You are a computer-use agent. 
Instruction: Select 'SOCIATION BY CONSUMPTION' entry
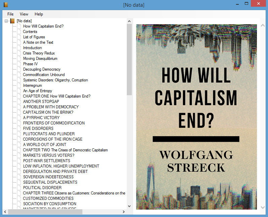coord(50,204)
